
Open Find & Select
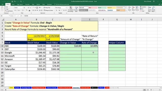[153, 9]
